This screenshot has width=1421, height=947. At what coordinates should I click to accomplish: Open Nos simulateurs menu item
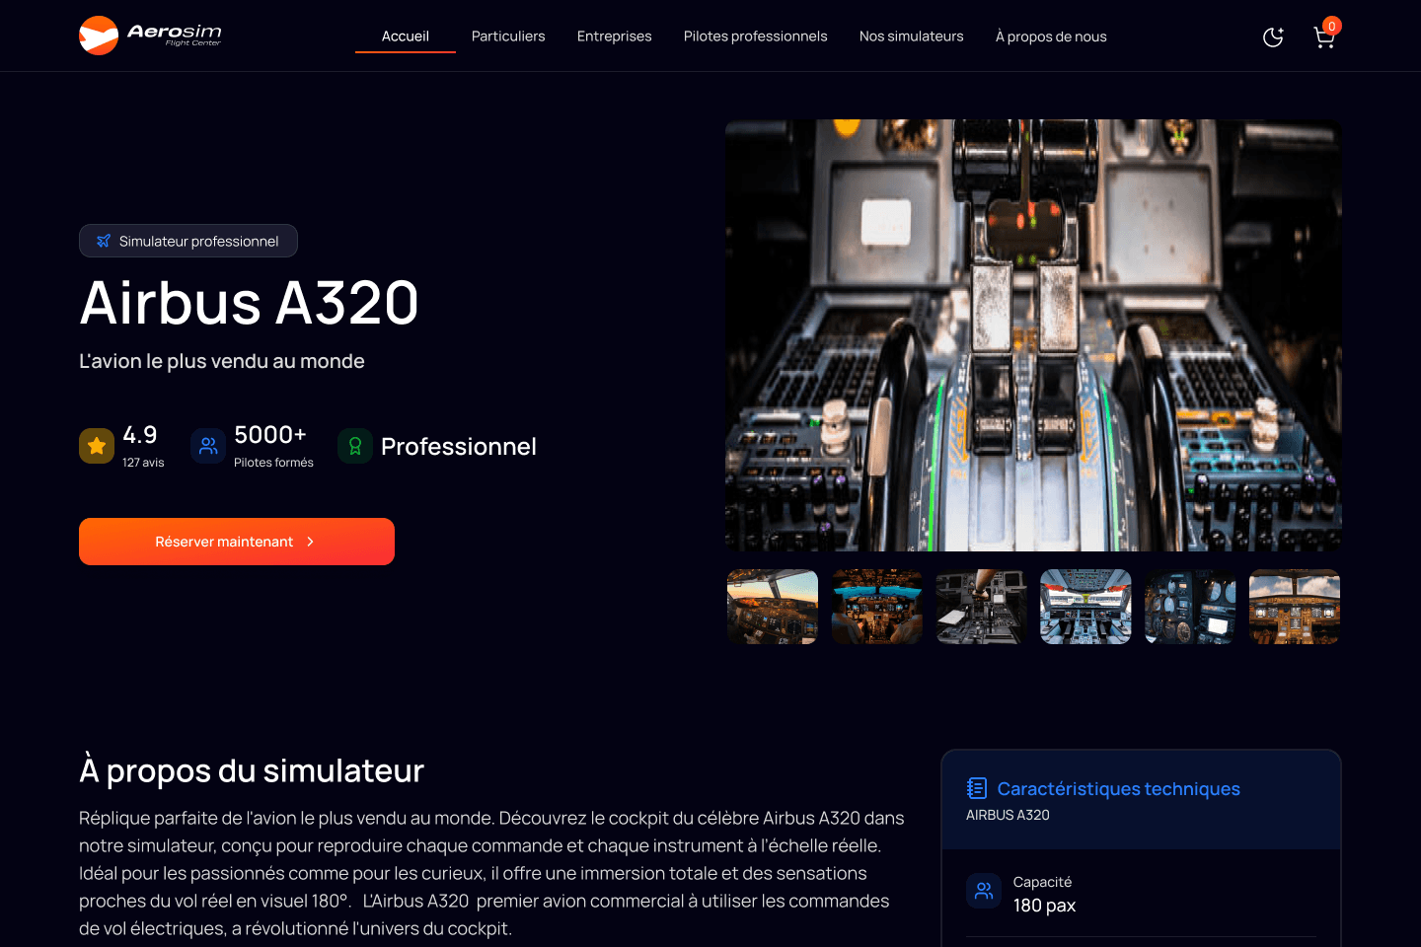[x=912, y=36]
